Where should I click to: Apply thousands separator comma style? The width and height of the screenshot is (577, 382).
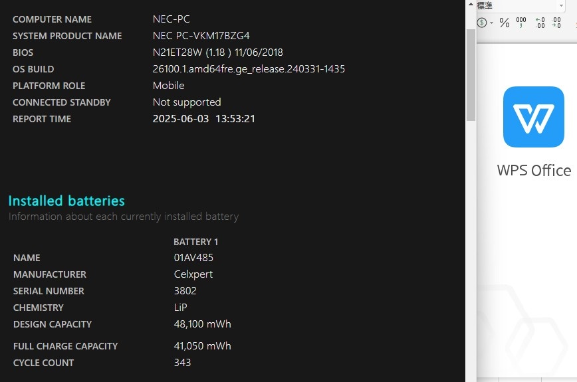point(521,23)
